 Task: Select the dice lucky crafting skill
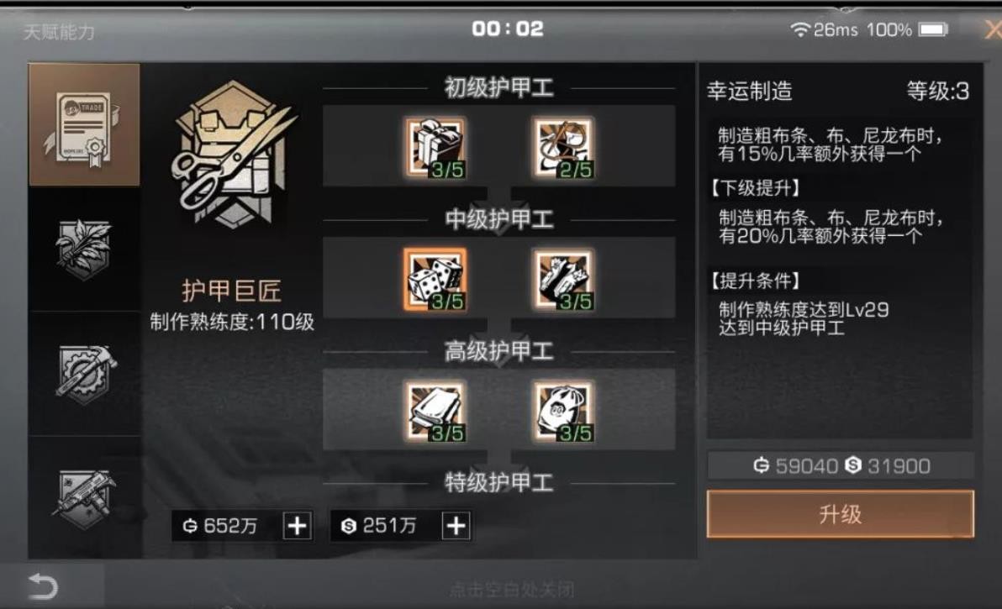tap(435, 279)
